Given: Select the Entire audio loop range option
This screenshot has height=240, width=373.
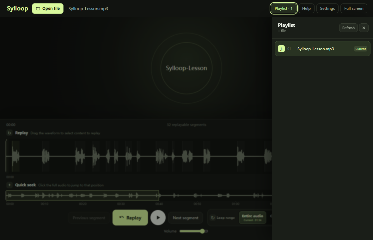Looking at the screenshot, I should click(252, 218).
